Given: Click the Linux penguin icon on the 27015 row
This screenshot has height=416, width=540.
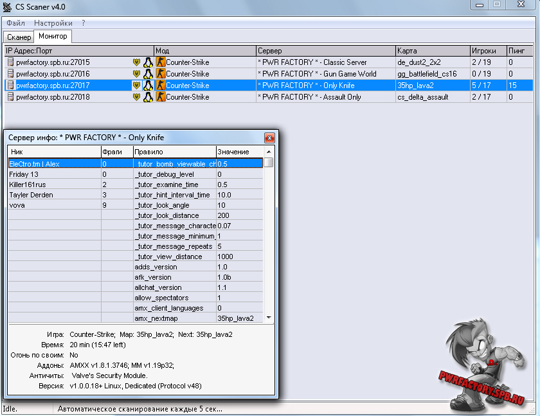Looking at the screenshot, I should pos(147,62).
